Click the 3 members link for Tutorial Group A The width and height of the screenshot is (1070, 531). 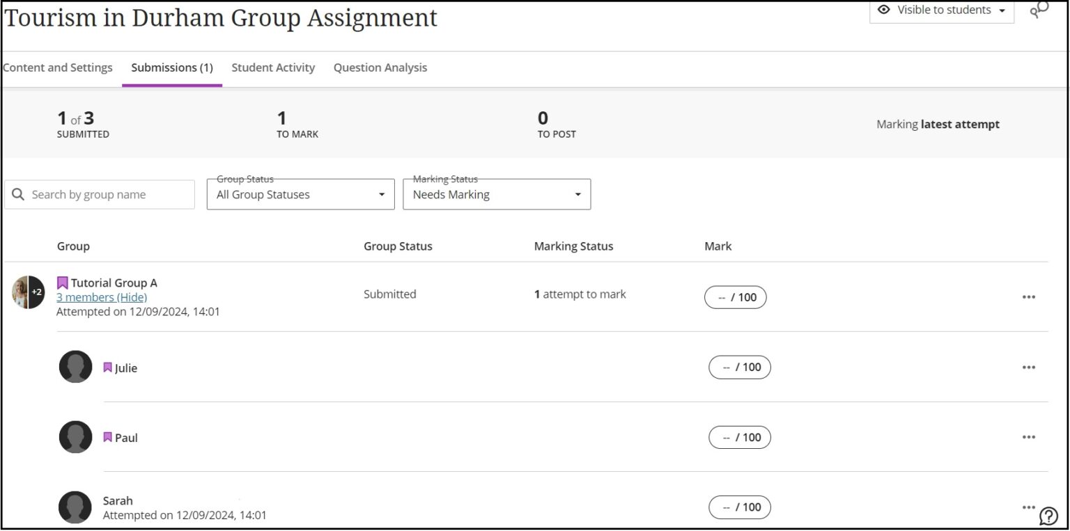[84, 297]
